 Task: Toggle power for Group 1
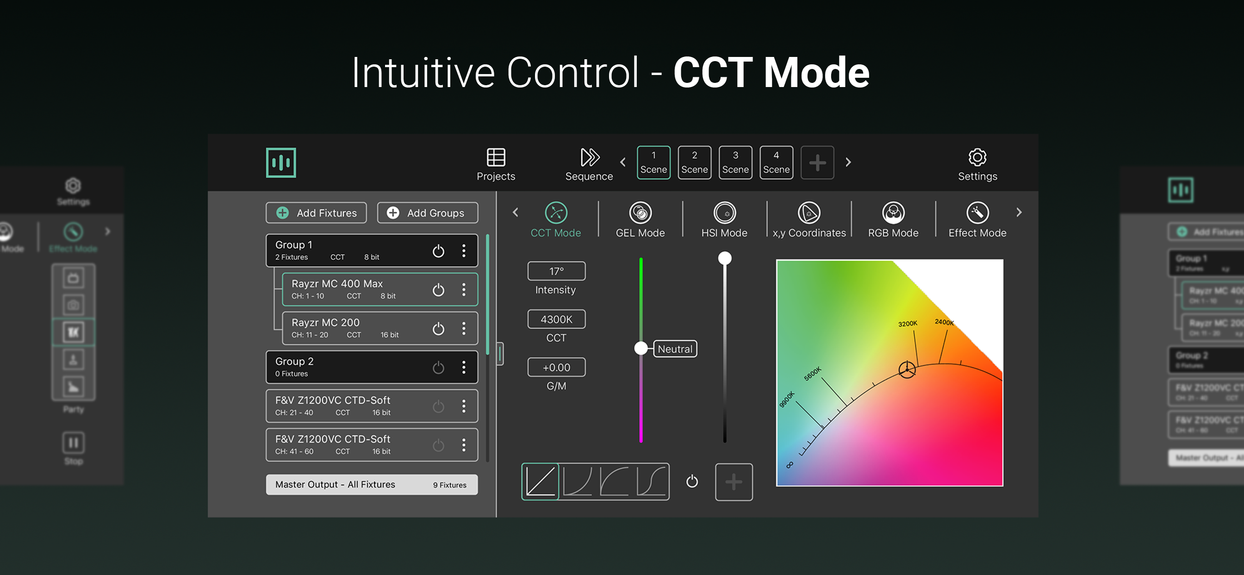(x=438, y=251)
